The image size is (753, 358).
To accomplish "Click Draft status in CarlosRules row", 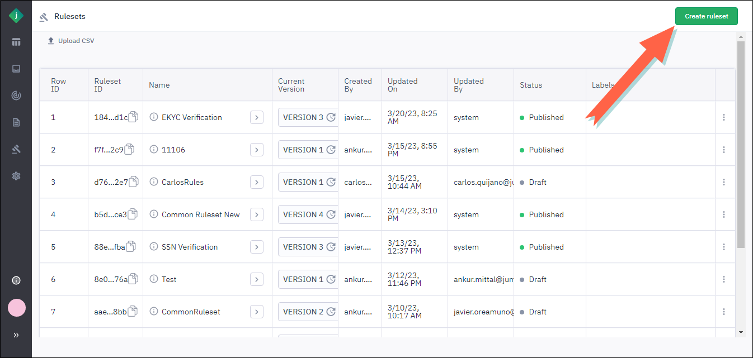I will (533, 182).
